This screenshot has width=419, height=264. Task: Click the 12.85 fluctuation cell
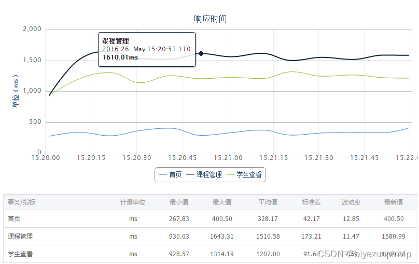[351, 219]
